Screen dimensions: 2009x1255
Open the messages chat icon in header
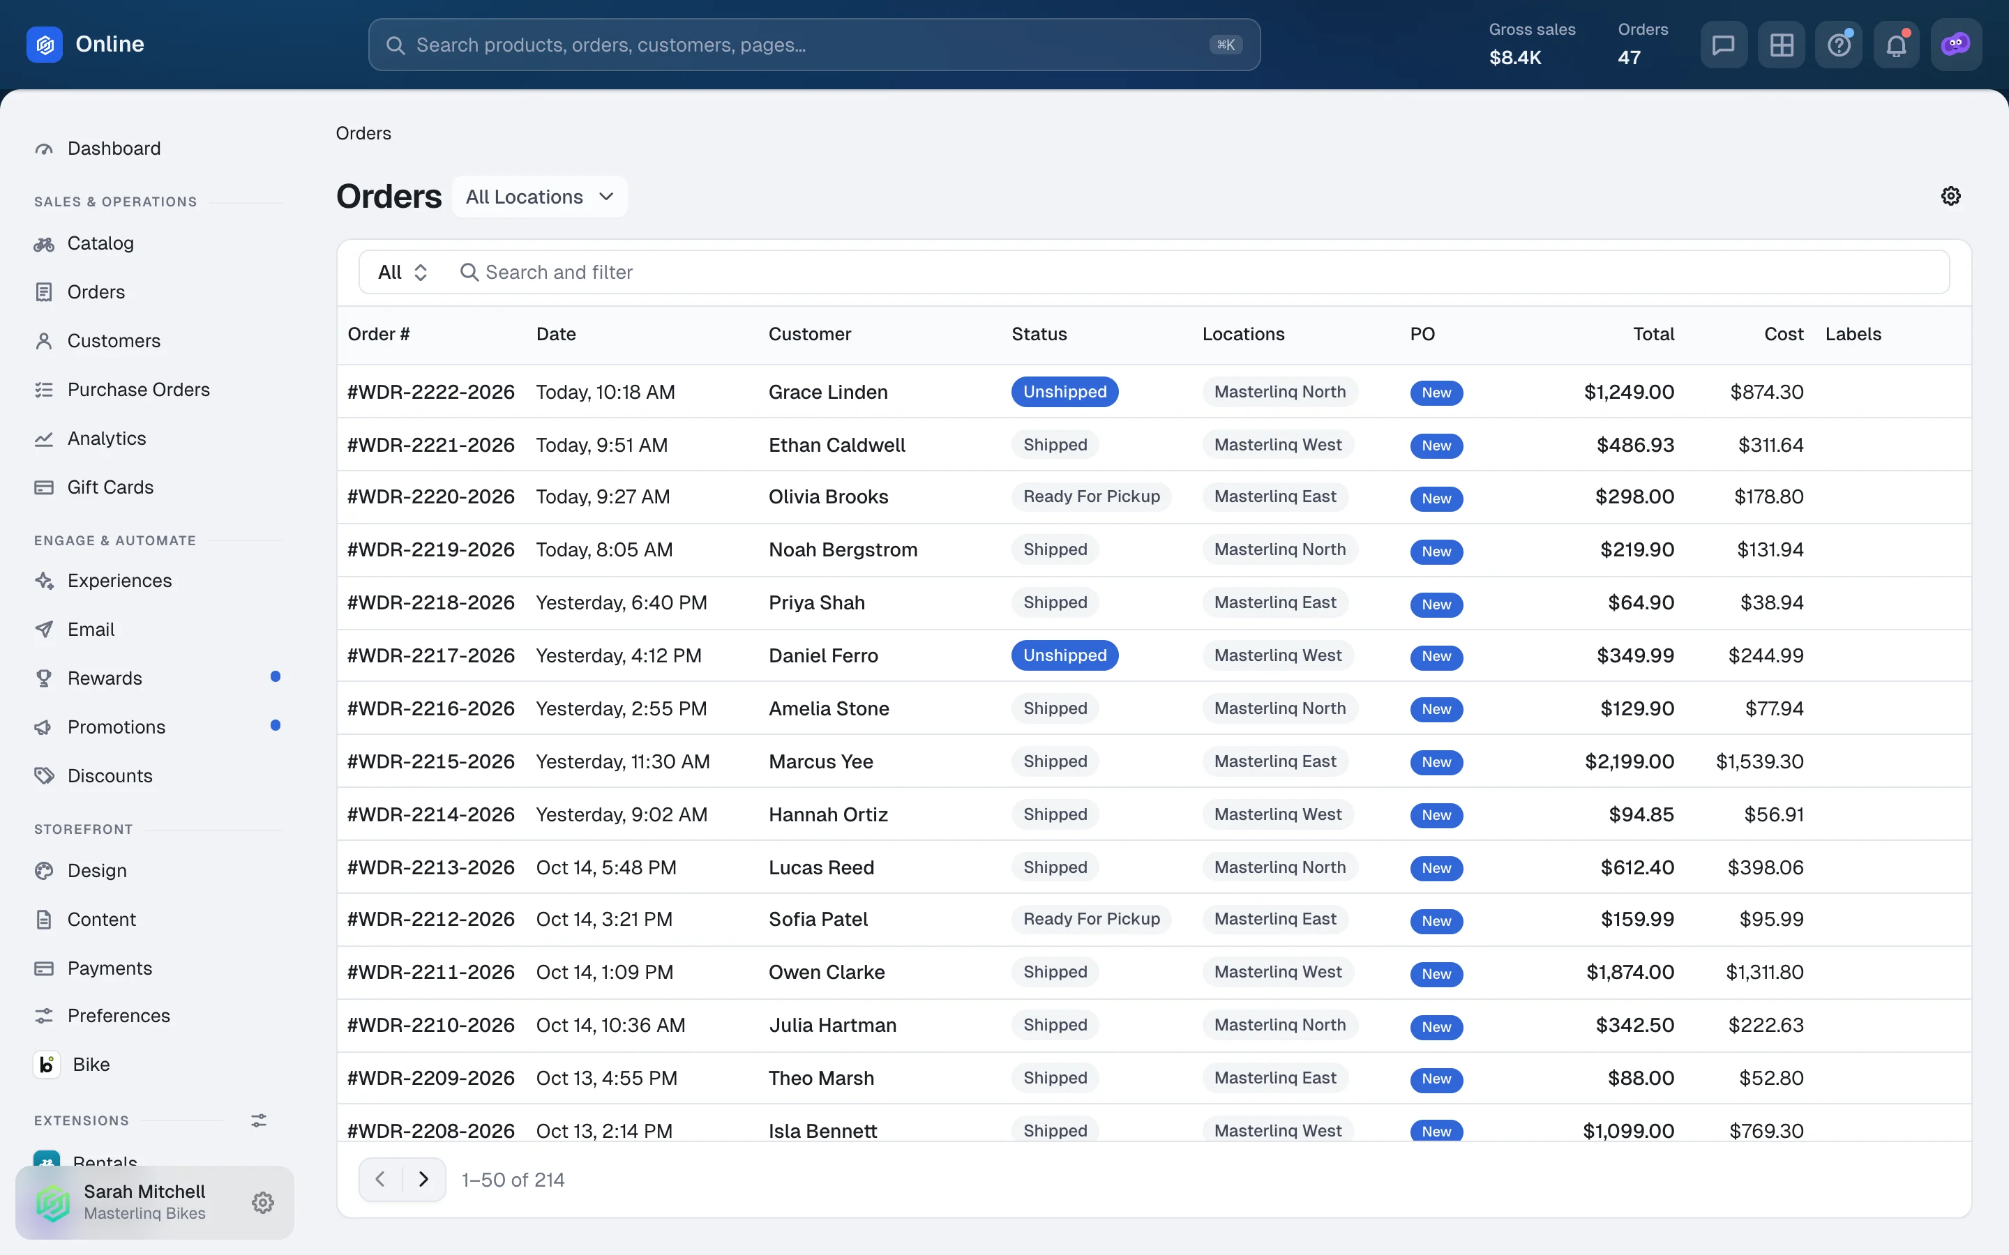click(1724, 45)
